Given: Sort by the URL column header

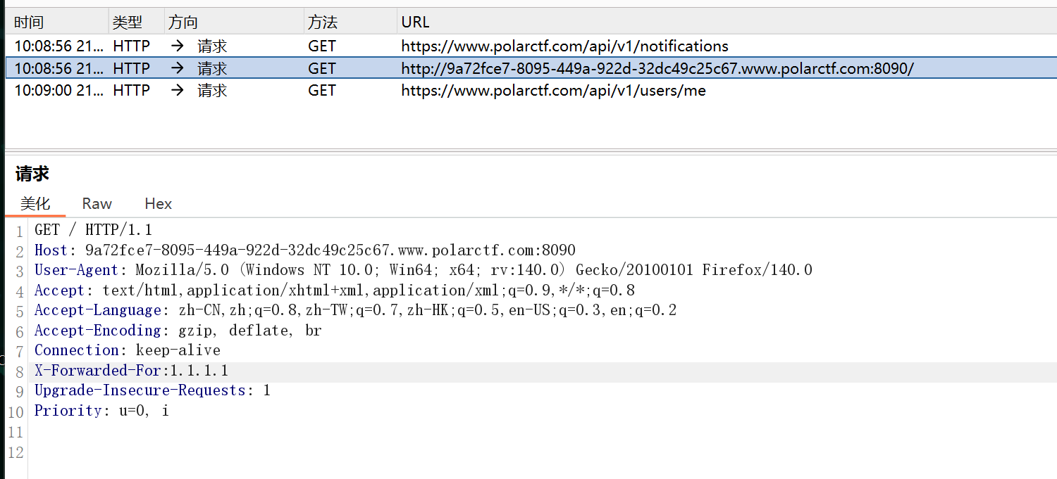Looking at the screenshot, I should (x=415, y=23).
